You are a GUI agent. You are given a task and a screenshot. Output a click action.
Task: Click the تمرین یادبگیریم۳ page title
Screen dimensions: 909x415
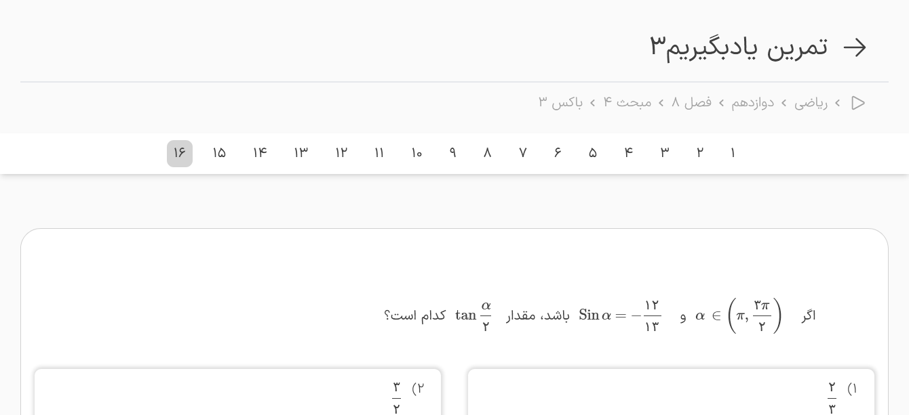(x=739, y=47)
